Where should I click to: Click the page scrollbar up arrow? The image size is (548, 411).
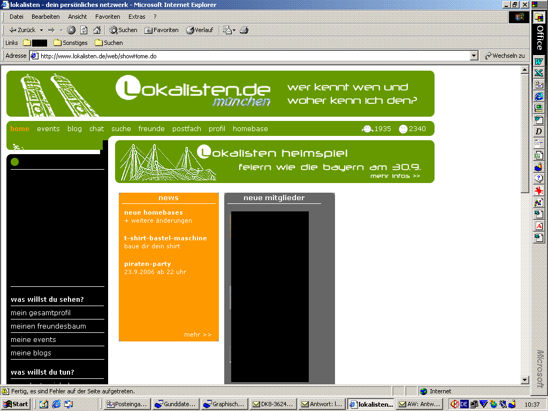click(x=524, y=70)
